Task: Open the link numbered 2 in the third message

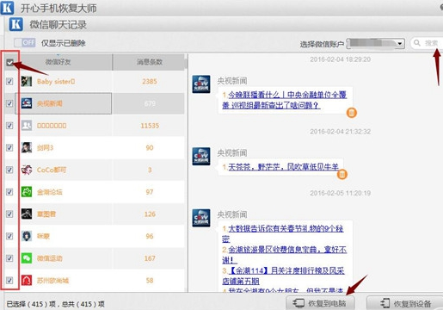Action: pyautogui.click(x=284, y=255)
